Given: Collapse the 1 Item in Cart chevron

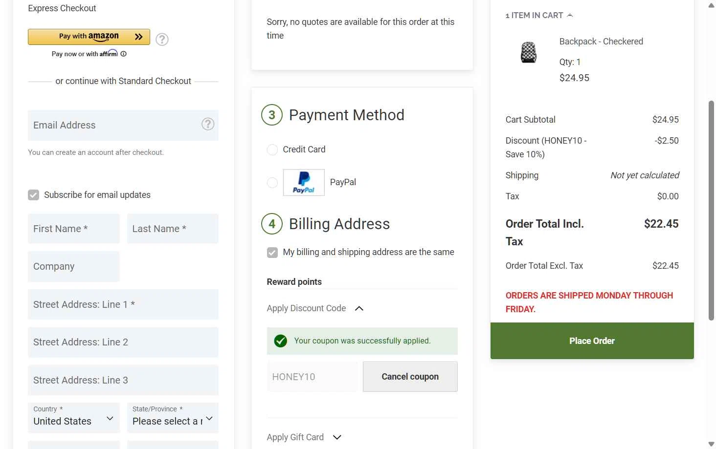Looking at the screenshot, I should click(x=570, y=16).
